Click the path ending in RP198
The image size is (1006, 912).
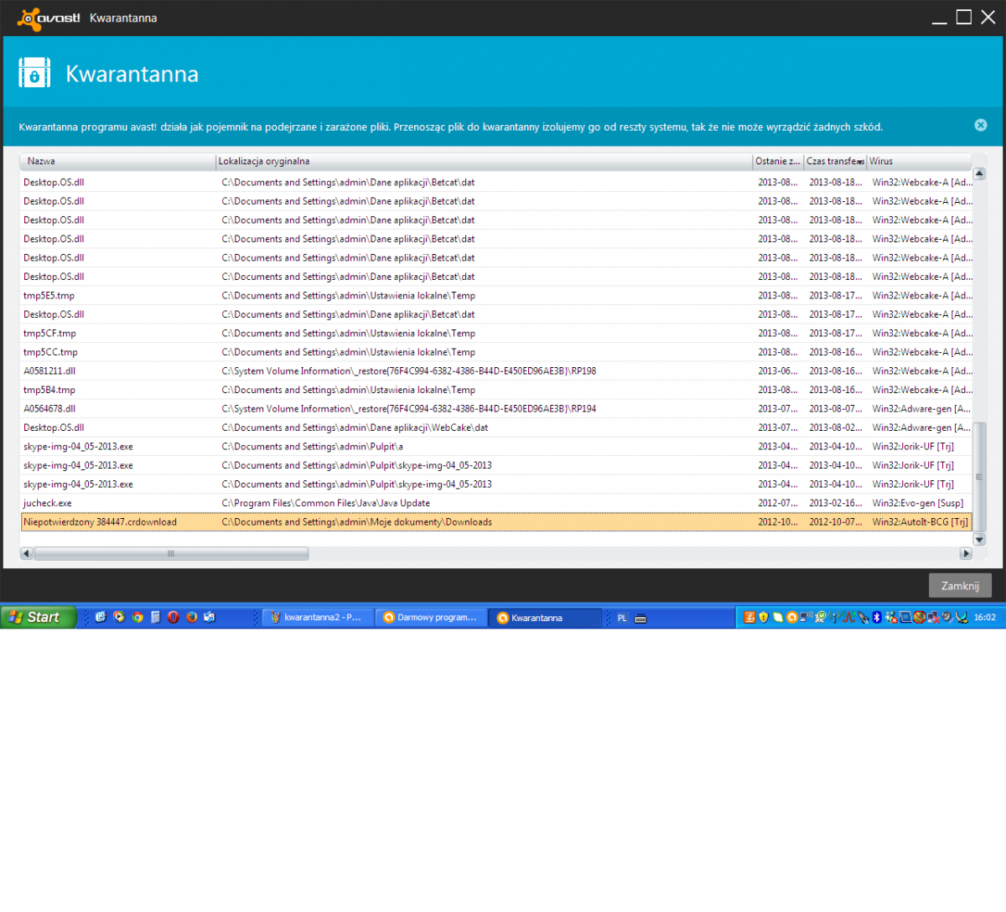click(x=409, y=370)
